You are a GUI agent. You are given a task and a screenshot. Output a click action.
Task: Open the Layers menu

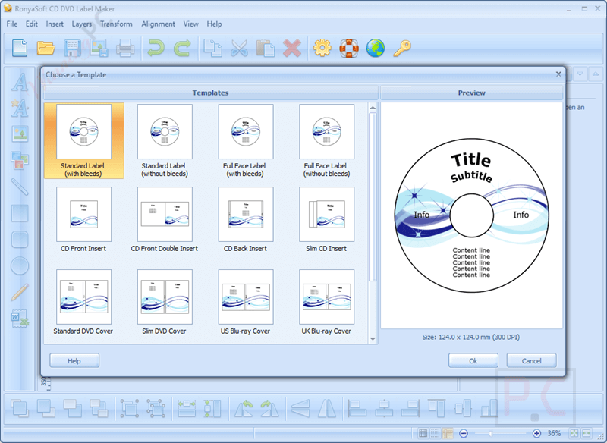(x=82, y=24)
